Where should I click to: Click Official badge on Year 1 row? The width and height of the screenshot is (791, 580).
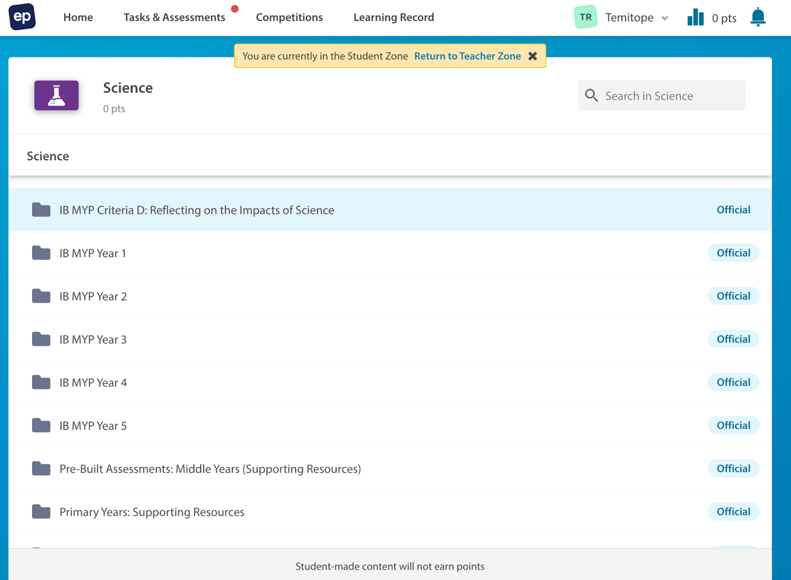point(733,253)
